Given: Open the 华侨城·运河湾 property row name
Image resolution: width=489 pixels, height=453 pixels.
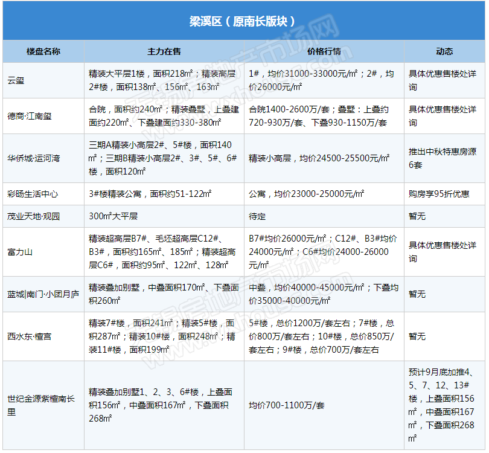Looking at the screenshot, I should pyautogui.click(x=33, y=158).
